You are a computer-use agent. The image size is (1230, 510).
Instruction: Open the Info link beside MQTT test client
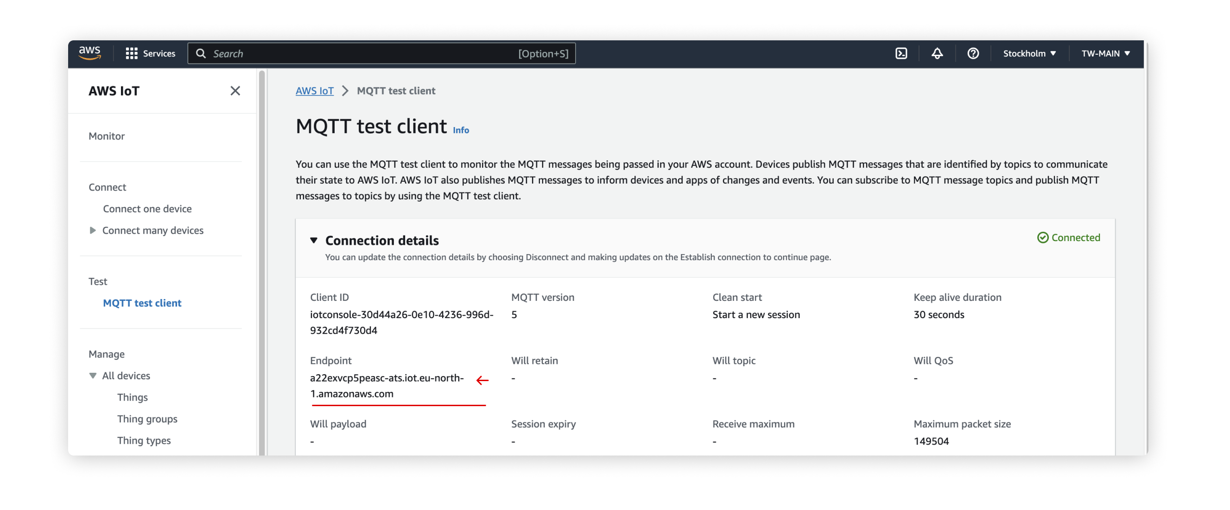coord(460,130)
